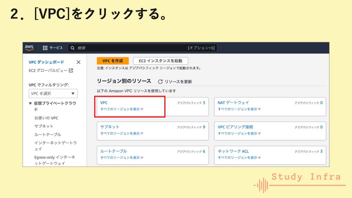Viewport: 352px width, 198px height.
Task: Click the search magnifier icon
Action: (x=72, y=48)
